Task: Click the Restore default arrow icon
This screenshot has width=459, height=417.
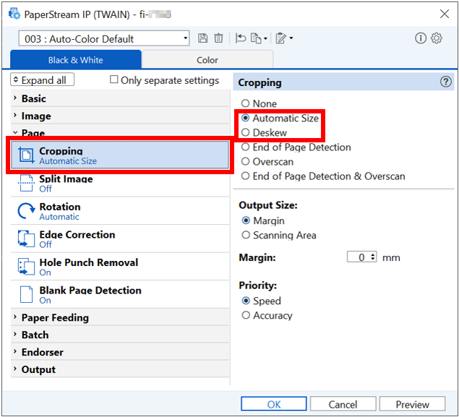Action: click(x=241, y=38)
